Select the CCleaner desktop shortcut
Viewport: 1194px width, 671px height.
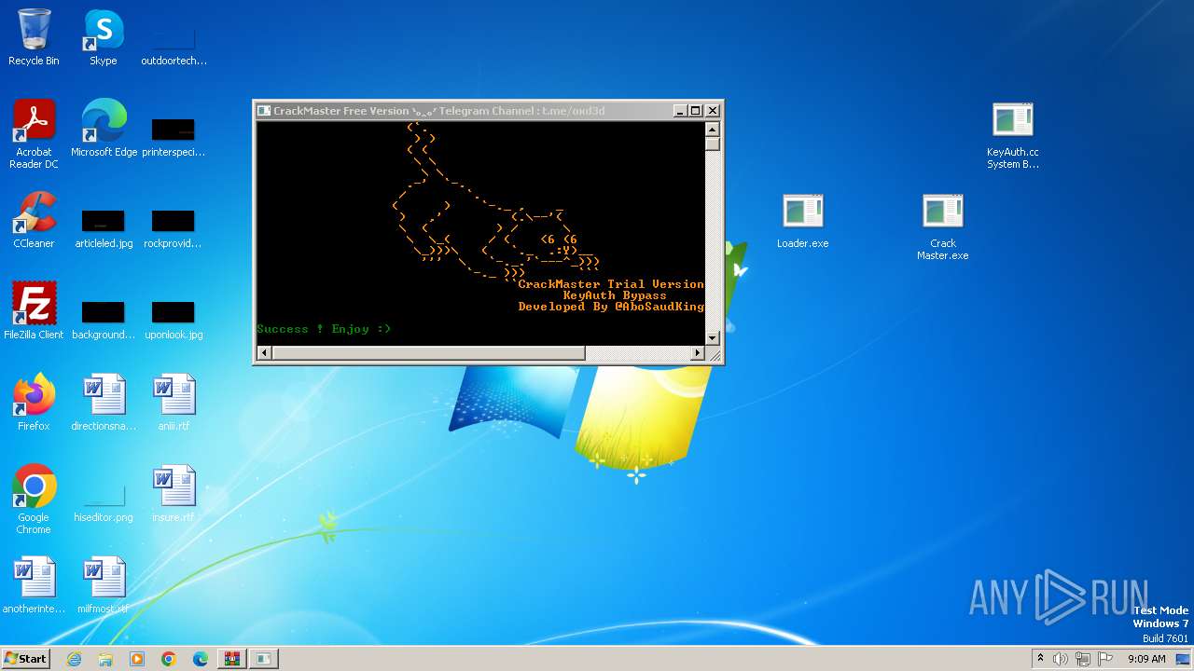coord(34,220)
